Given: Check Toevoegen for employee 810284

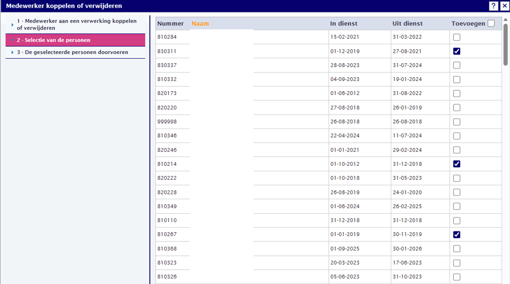Looking at the screenshot, I should [x=457, y=37].
